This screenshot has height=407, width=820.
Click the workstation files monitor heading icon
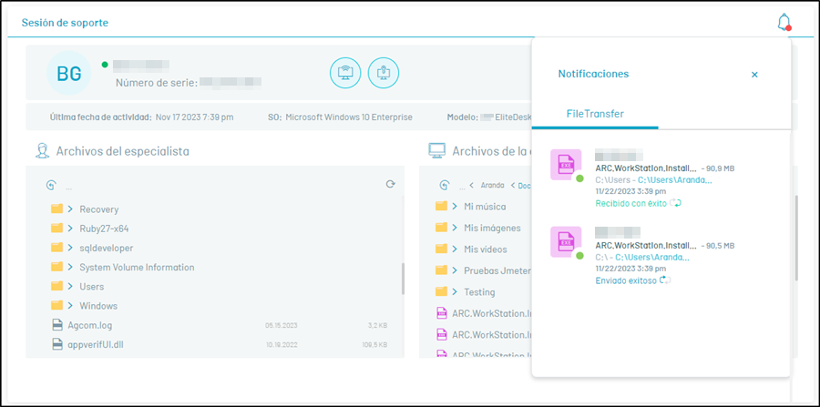pyautogui.click(x=436, y=151)
